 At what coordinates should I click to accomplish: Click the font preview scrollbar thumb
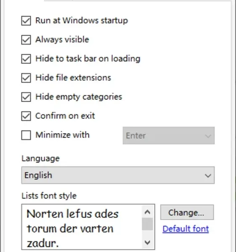coord(148,224)
